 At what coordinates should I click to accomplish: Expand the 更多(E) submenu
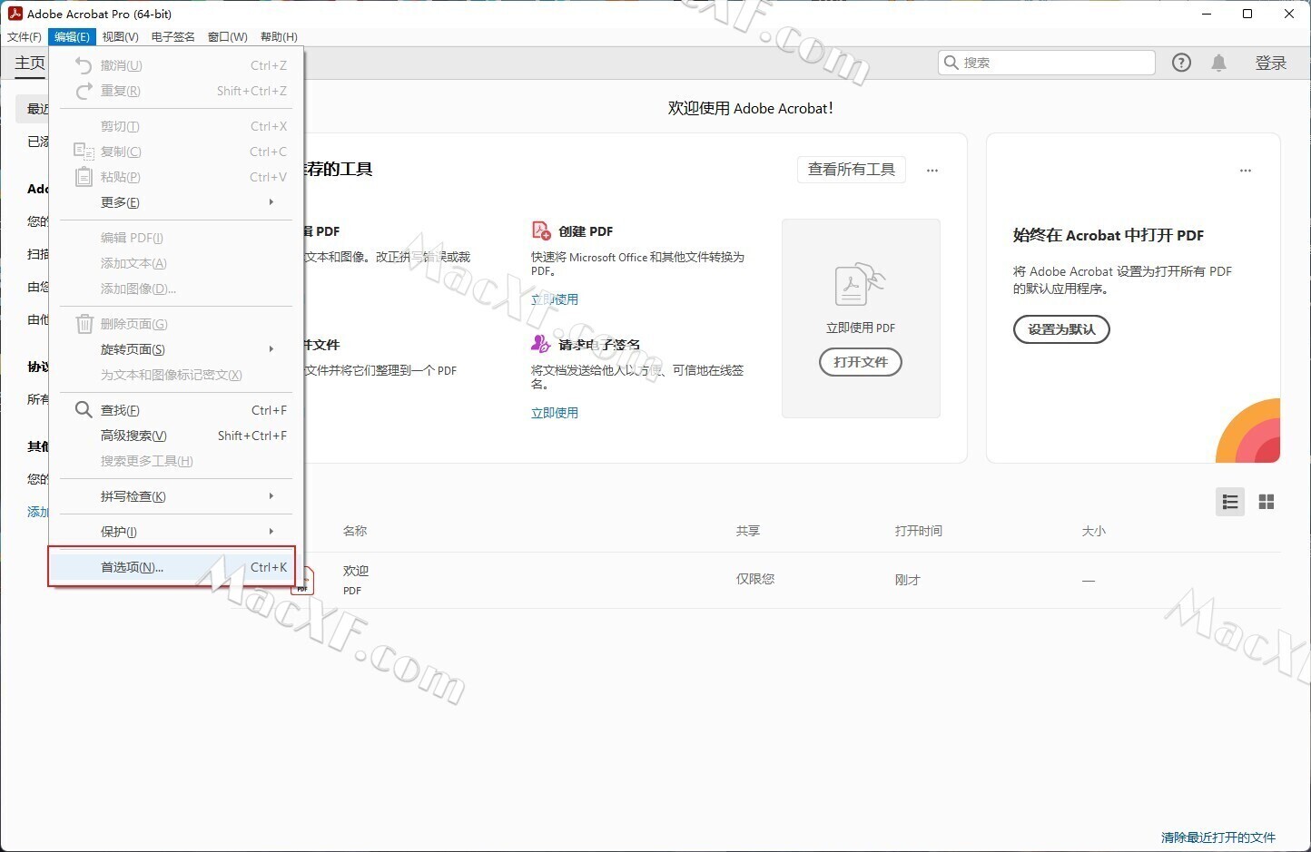click(176, 202)
